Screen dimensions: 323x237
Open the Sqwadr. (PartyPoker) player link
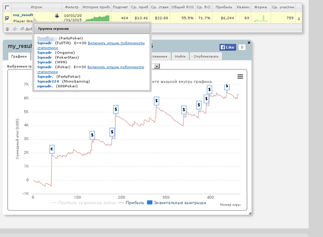coord(45,77)
